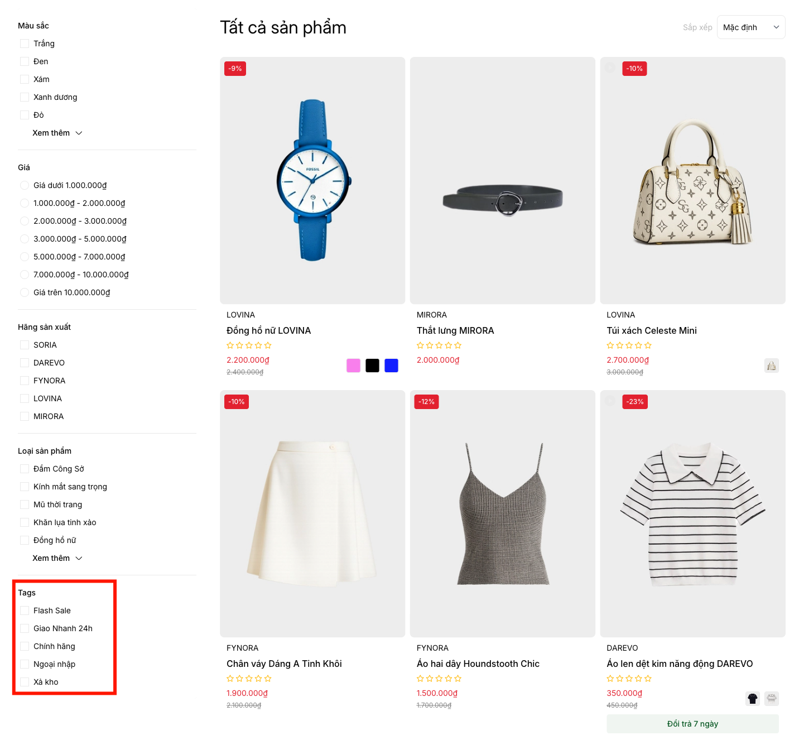The width and height of the screenshot is (799, 740).
Task: Click the -23% discount badge on the striped sweater
Action: click(634, 402)
